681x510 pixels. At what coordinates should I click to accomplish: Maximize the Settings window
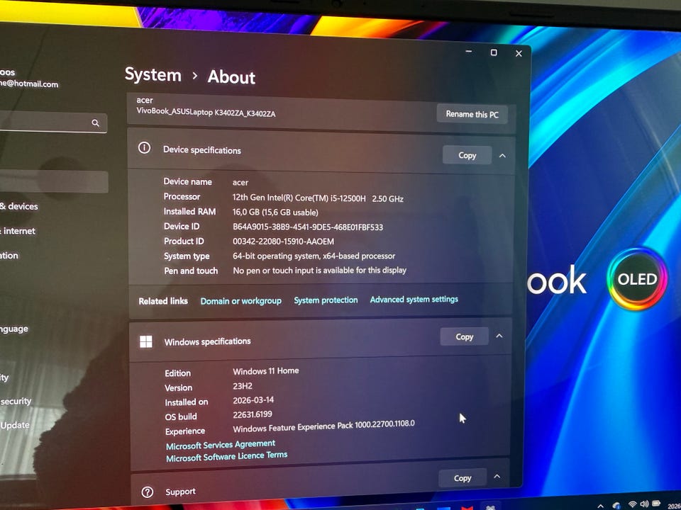tap(494, 52)
